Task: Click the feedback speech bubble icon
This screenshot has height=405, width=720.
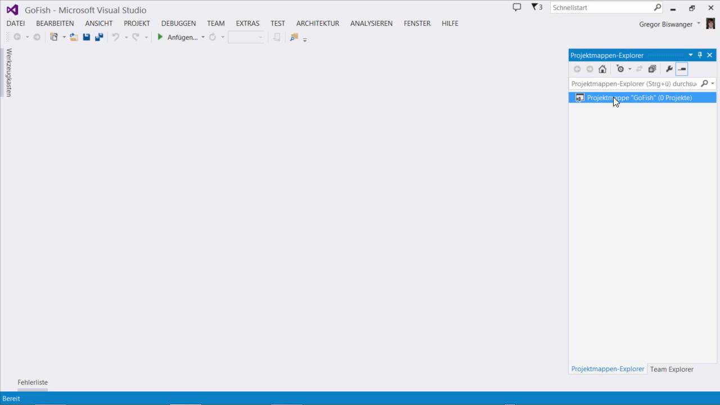Action: pos(517,7)
